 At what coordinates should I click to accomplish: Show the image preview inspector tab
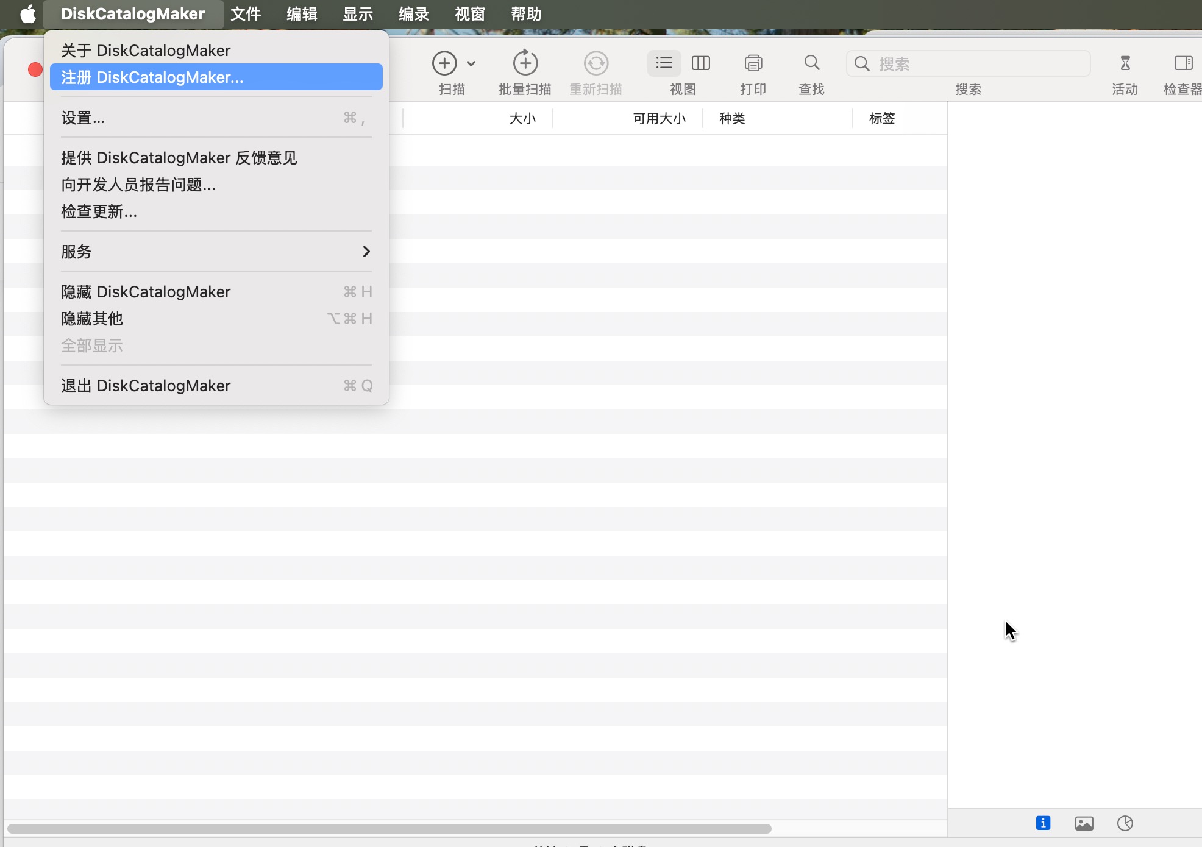(1084, 823)
